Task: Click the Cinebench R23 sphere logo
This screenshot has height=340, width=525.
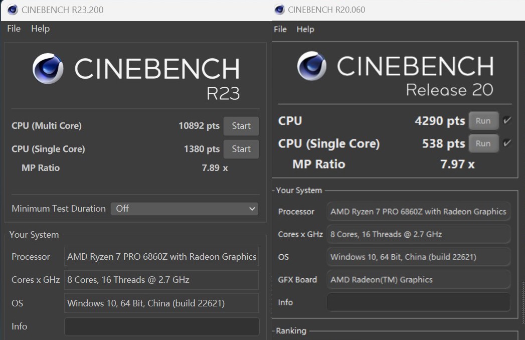Action: point(48,69)
